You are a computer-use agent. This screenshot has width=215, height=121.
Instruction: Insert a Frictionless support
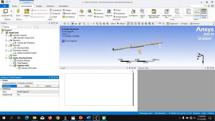pyautogui.click(x=120, y=13)
